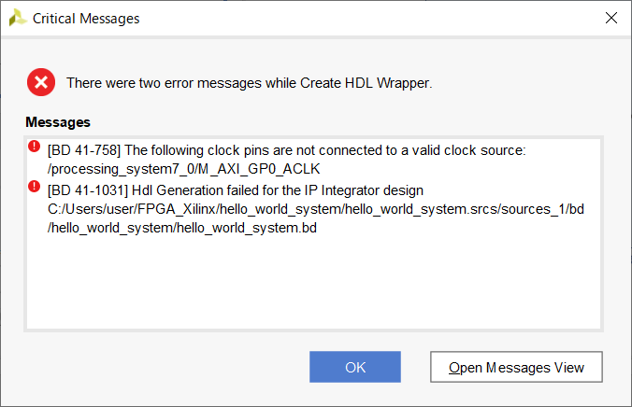Screen dimensions: 632x407
Task: Click the Vivado logo in title bar
Action: click(x=18, y=18)
